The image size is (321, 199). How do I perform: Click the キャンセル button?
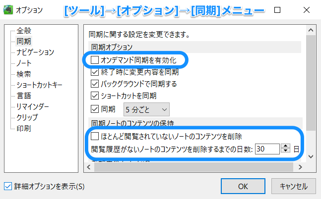pos(293,187)
